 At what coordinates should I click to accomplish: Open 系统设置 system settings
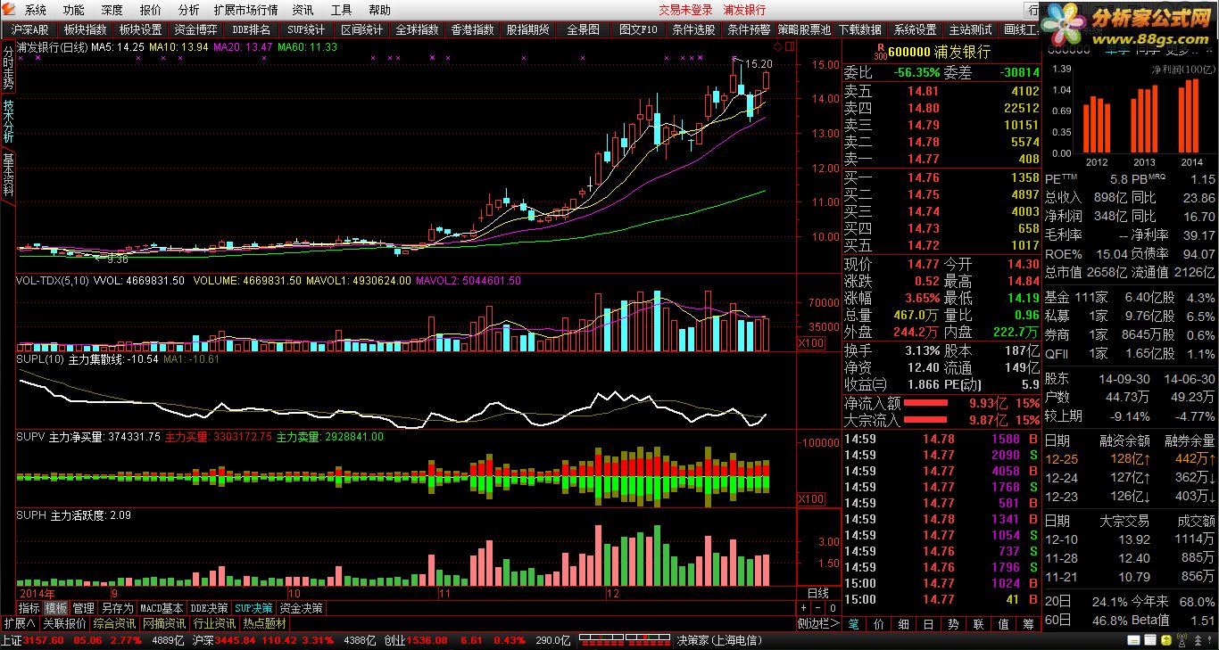[916, 29]
